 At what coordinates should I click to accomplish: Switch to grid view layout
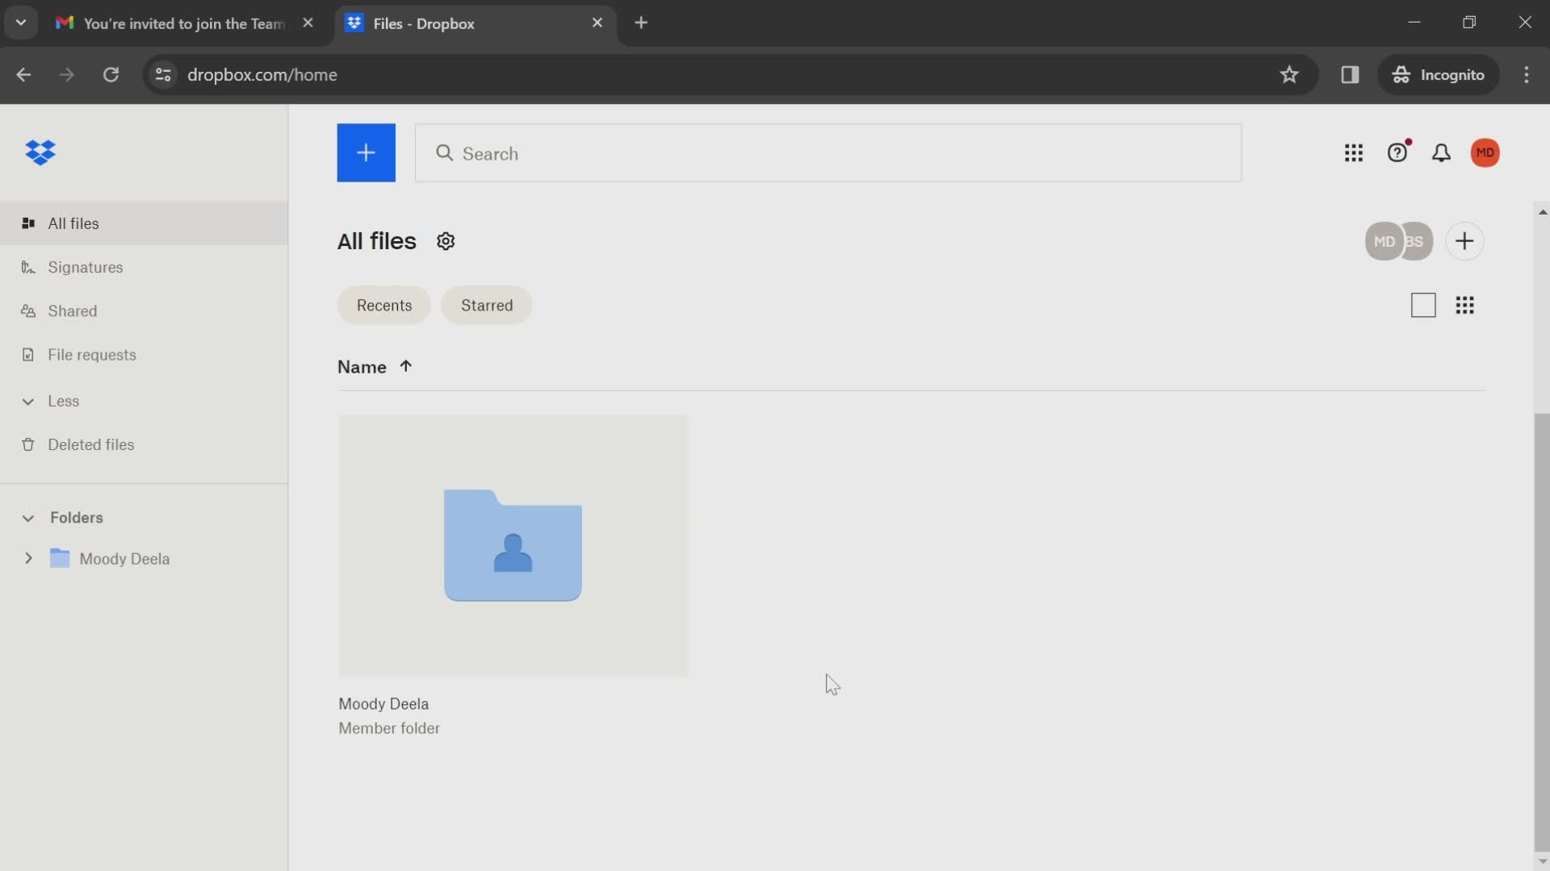pos(1464,305)
